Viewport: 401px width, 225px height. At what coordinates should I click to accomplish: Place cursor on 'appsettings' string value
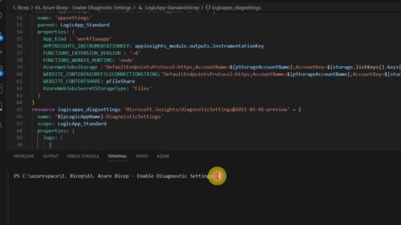pyautogui.click(x=73, y=18)
